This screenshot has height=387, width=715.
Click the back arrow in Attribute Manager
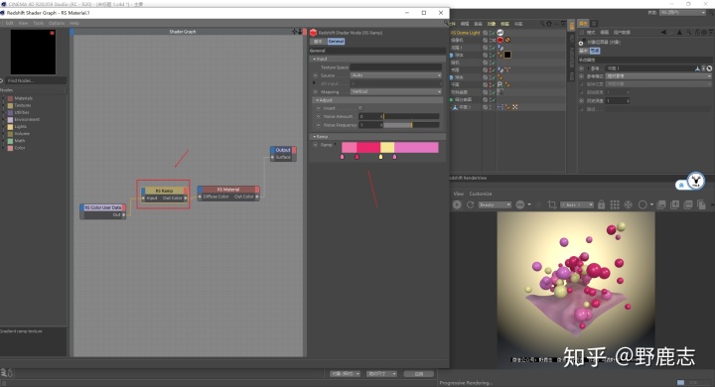664,33
